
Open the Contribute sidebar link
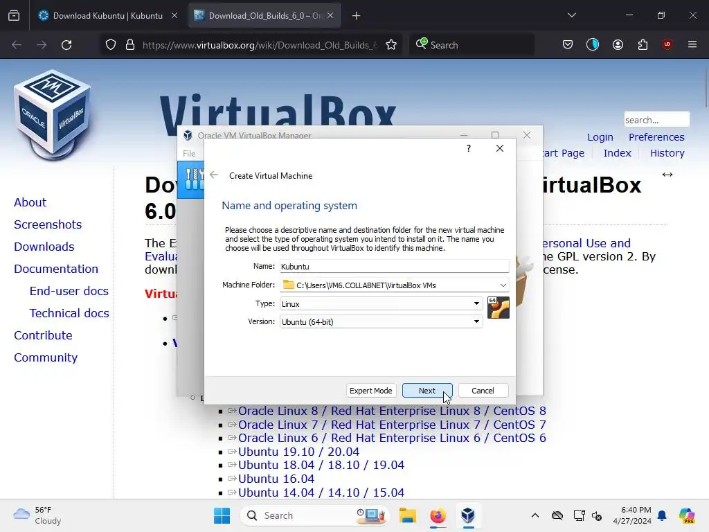coord(43,335)
